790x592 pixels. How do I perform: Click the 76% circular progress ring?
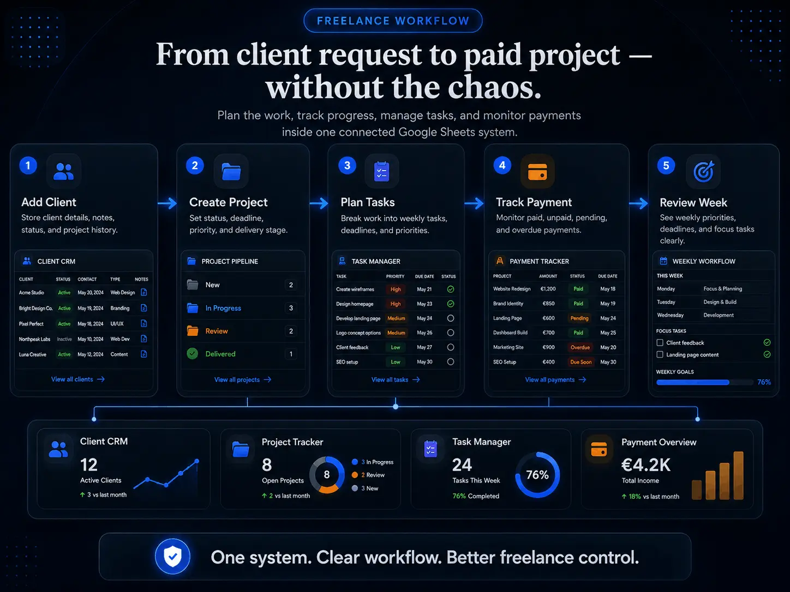537,475
